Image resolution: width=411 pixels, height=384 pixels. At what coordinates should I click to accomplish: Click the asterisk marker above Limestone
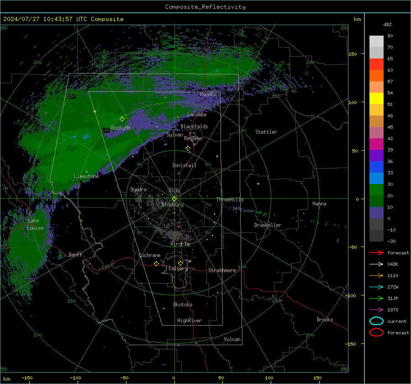(x=86, y=172)
